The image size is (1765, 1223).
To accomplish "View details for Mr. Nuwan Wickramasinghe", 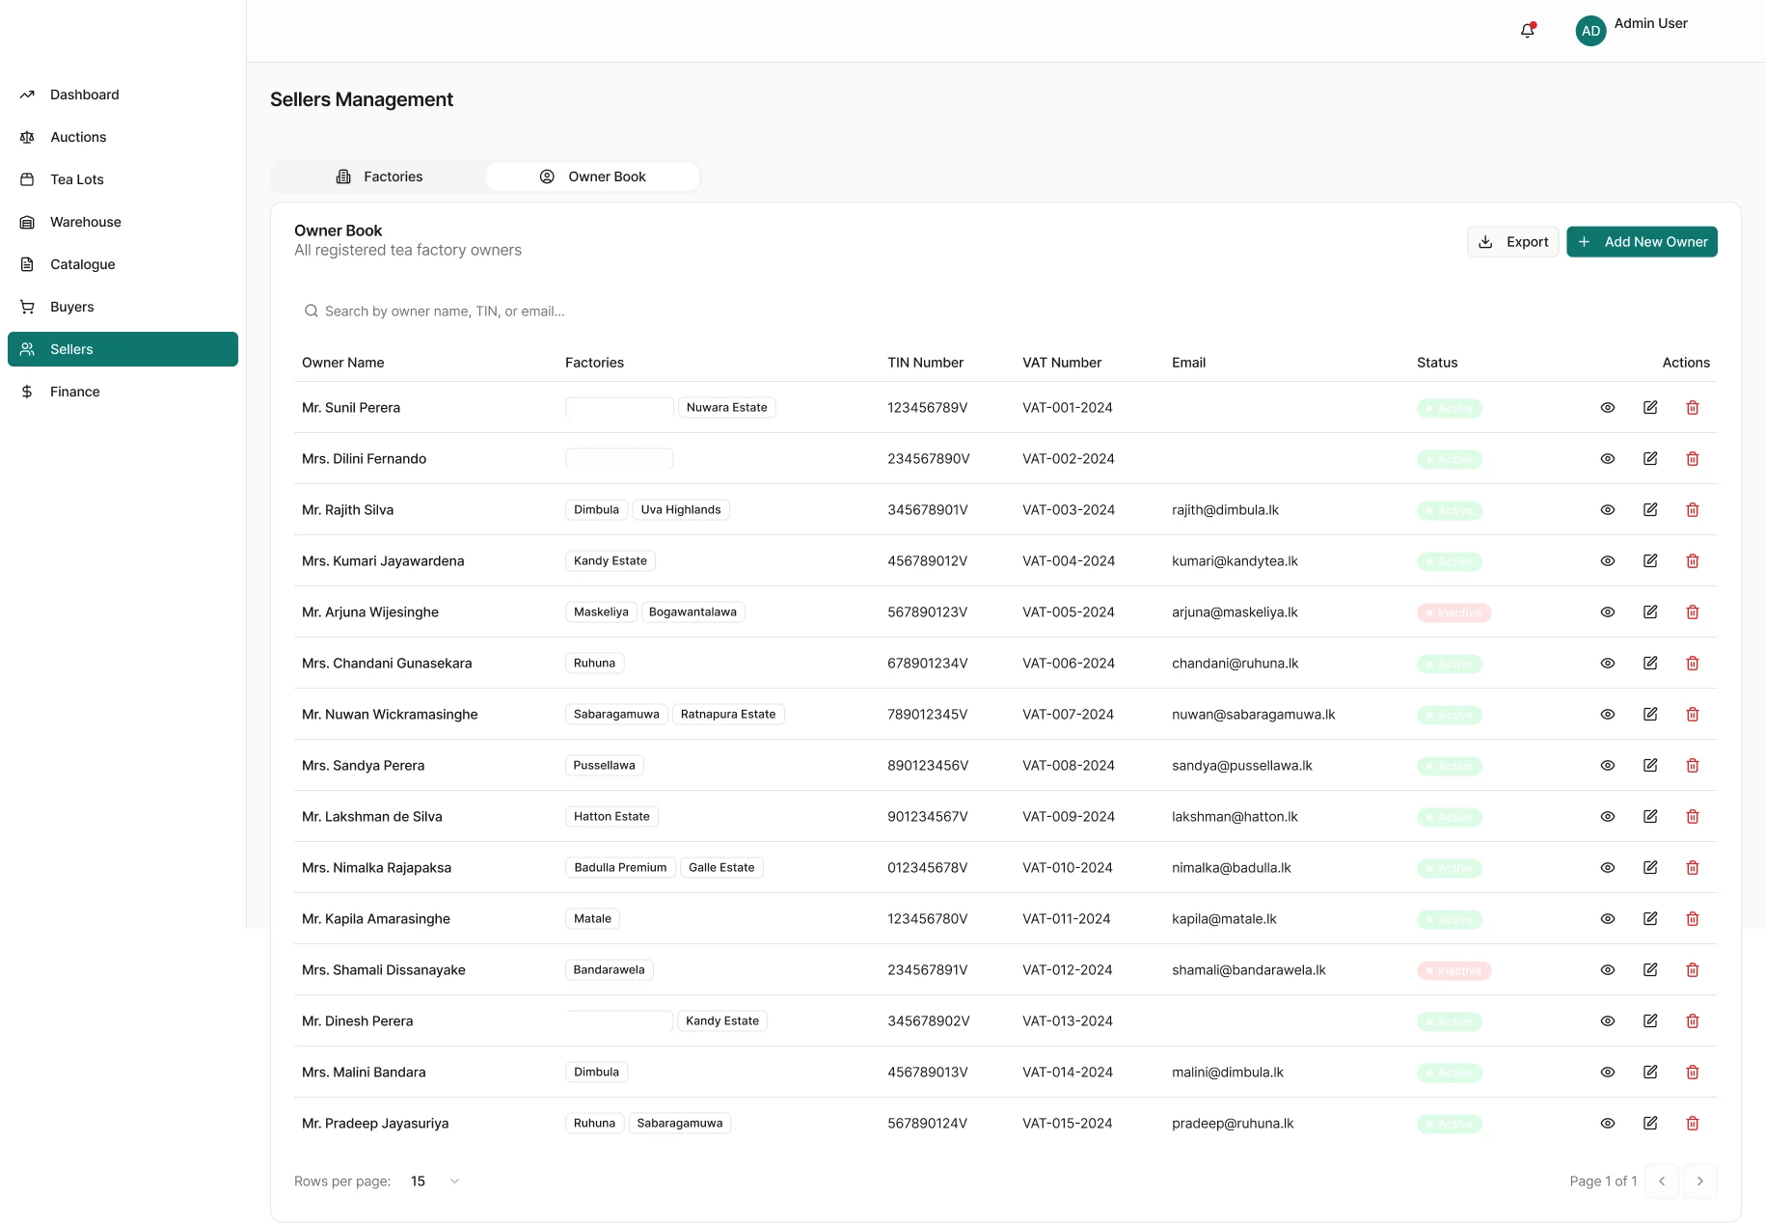I will point(1608,715).
